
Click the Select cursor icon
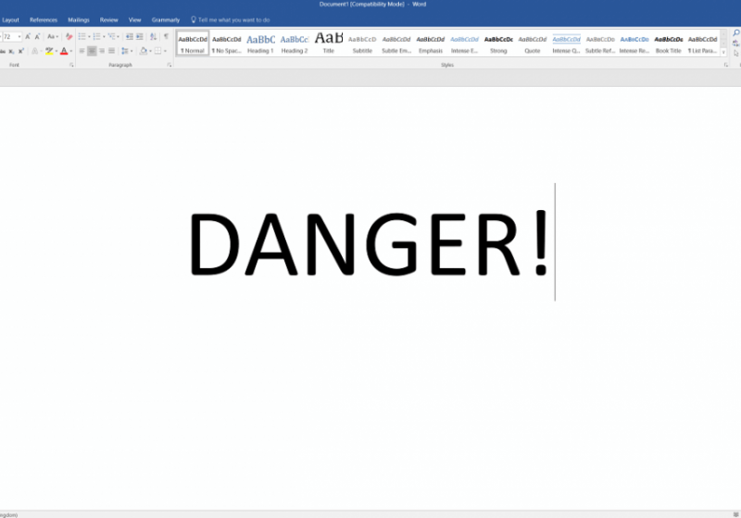[736, 54]
